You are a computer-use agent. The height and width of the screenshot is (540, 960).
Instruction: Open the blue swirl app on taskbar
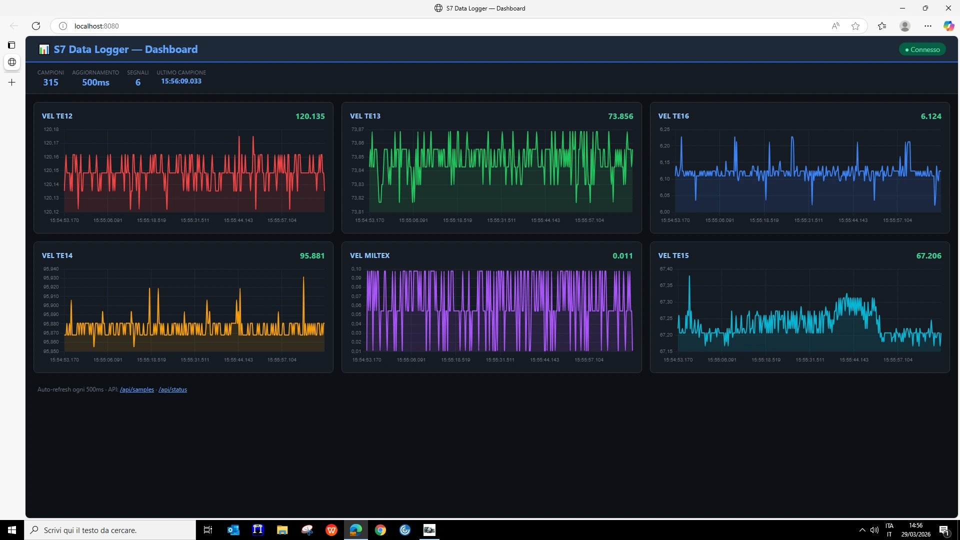tap(405, 530)
